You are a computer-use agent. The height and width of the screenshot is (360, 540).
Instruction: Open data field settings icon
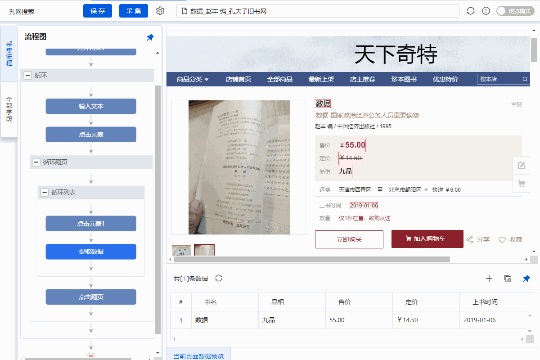coord(508,279)
